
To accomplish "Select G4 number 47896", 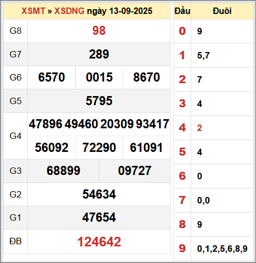I will point(46,124).
